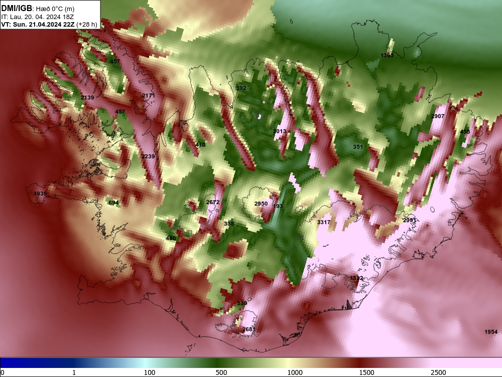Click the 500 tick on the color scale
The width and height of the screenshot is (502, 377).
(221, 372)
